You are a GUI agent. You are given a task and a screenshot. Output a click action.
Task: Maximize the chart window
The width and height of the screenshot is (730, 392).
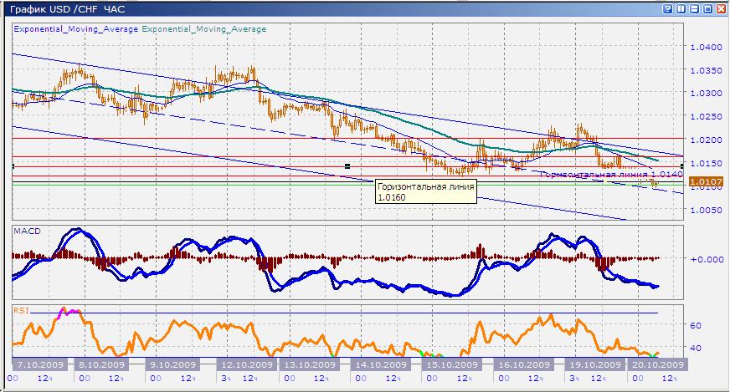click(707, 8)
